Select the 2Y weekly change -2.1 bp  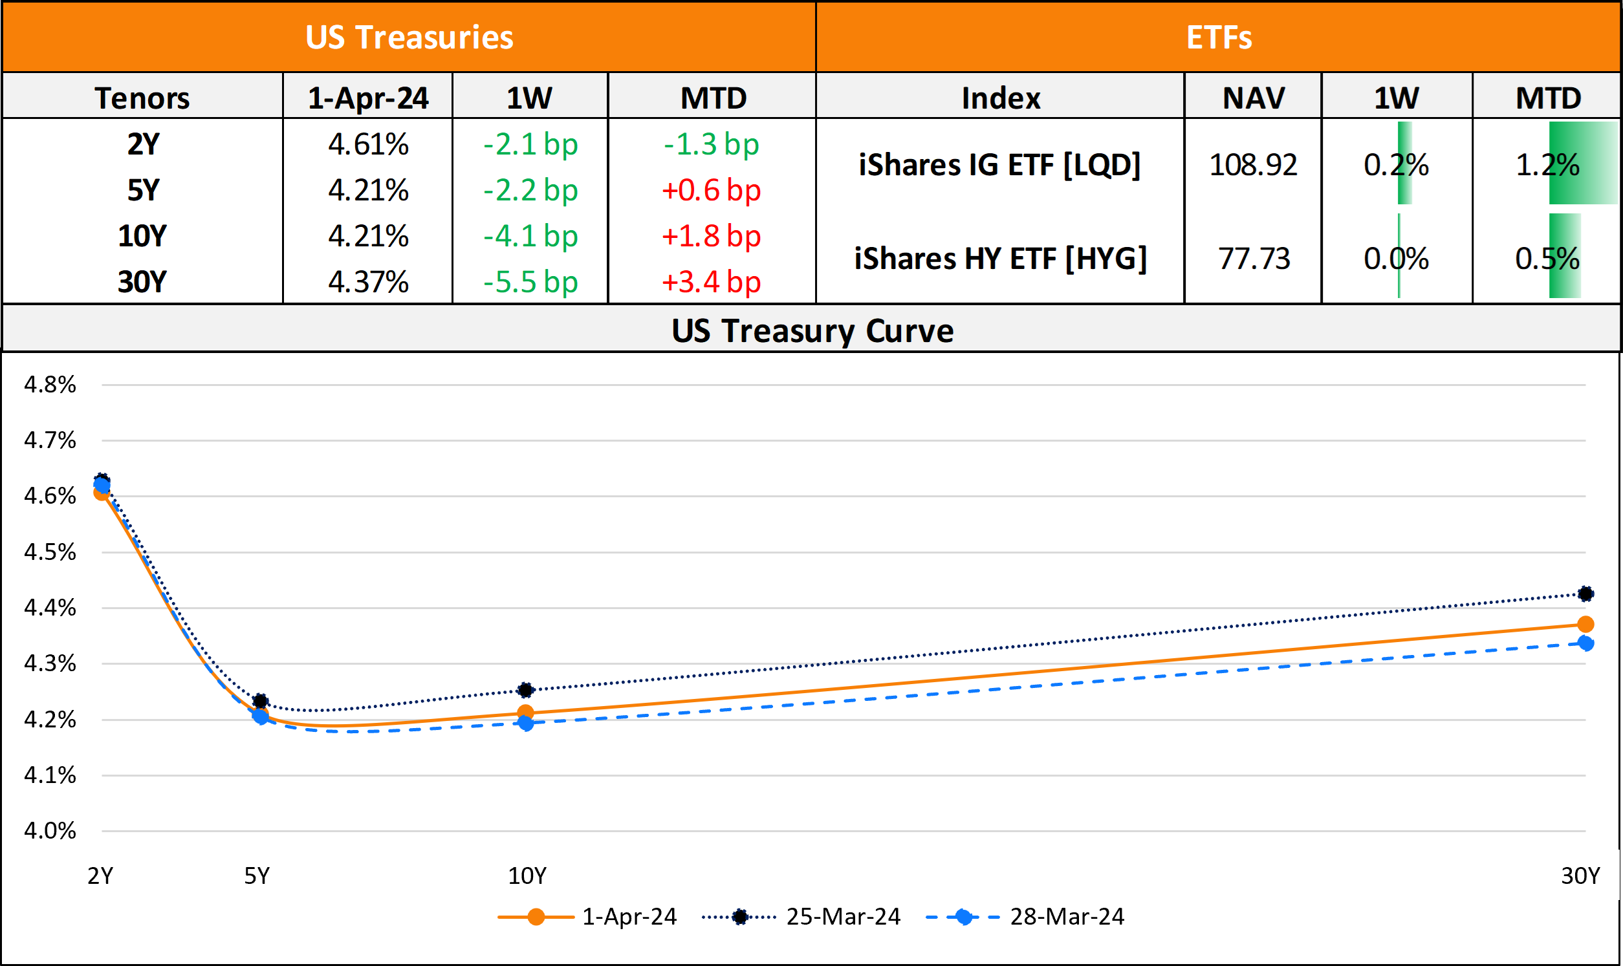click(x=530, y=144)
